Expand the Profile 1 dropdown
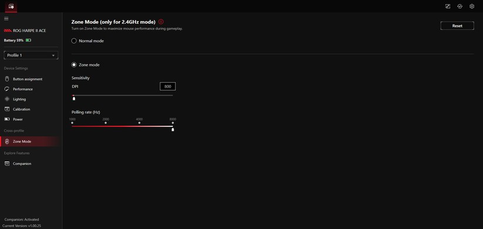The height and width of the screenshot is (229, 483). [31, 55]
